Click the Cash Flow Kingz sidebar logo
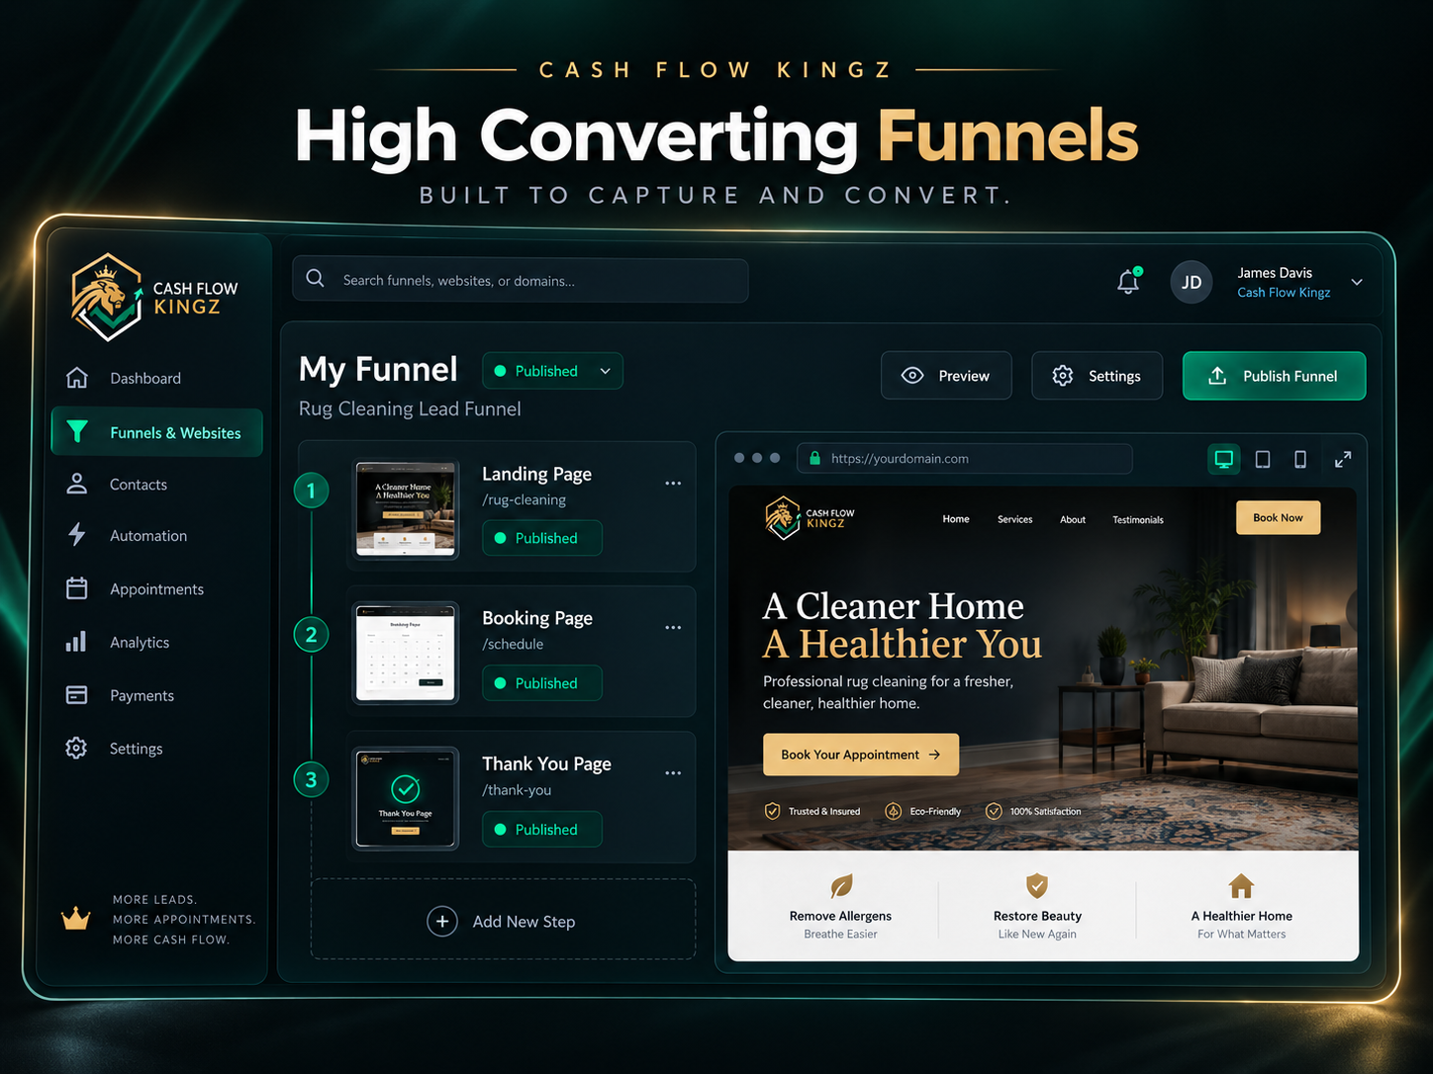Viewport: 1433px width, 1074px height. (x=155, y=297)
